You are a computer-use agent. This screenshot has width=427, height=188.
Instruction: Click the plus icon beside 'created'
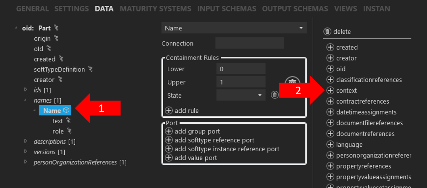pyautogui.click(x=330, y=47)
